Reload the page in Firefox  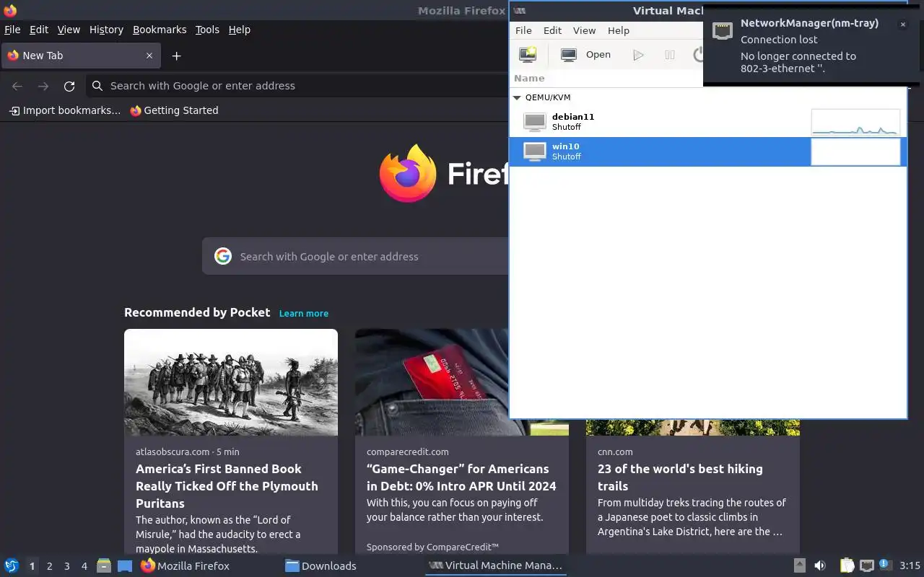click(69, 86)
